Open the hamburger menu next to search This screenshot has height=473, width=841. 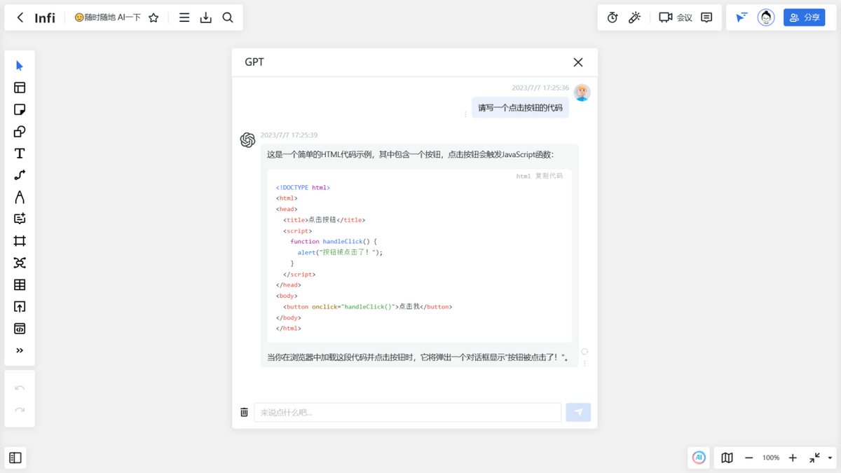(184, 17)
